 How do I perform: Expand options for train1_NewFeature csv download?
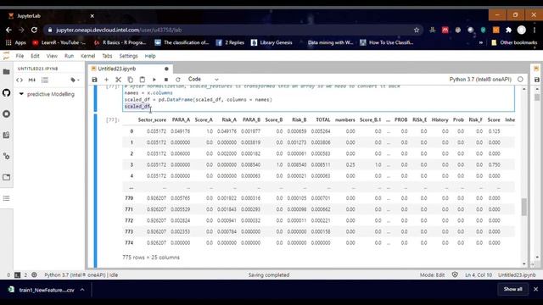pos(82,290)
